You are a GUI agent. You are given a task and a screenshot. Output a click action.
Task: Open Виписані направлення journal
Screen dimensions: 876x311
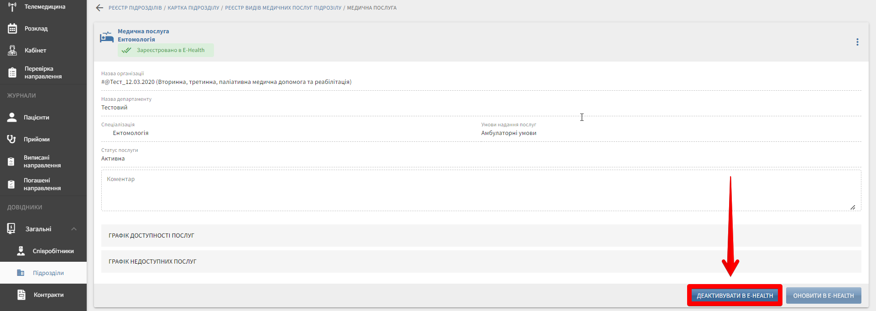42,161
